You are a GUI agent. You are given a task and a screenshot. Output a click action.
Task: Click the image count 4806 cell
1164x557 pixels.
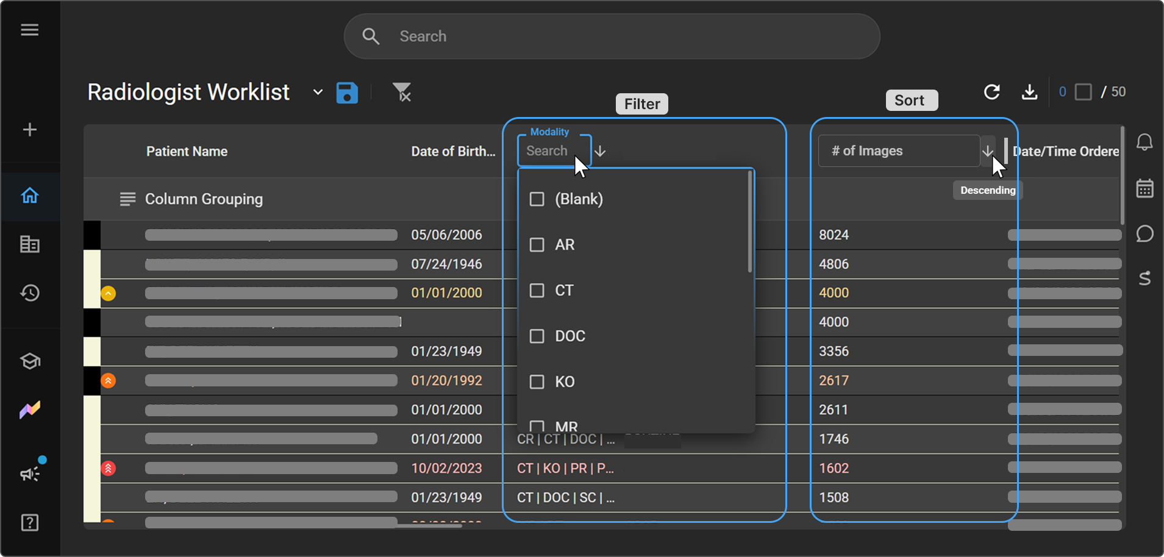(x=834, y=264)
